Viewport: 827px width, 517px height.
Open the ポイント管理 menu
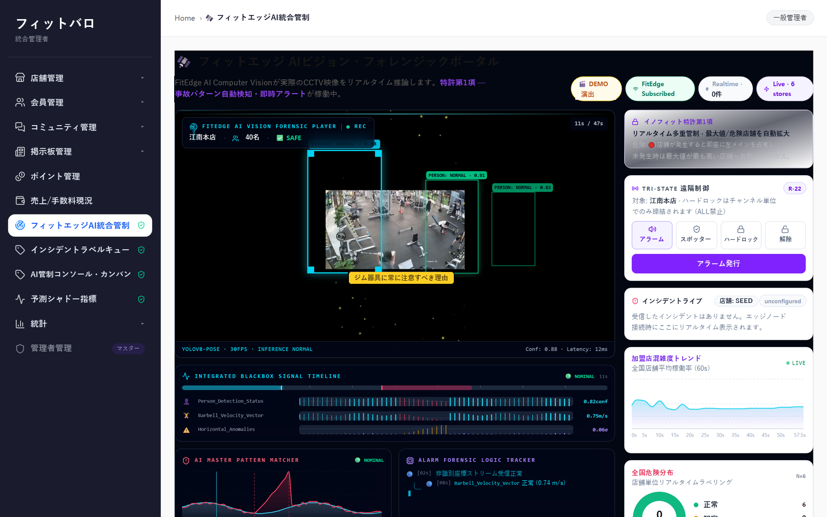click(x=80, y=176)
